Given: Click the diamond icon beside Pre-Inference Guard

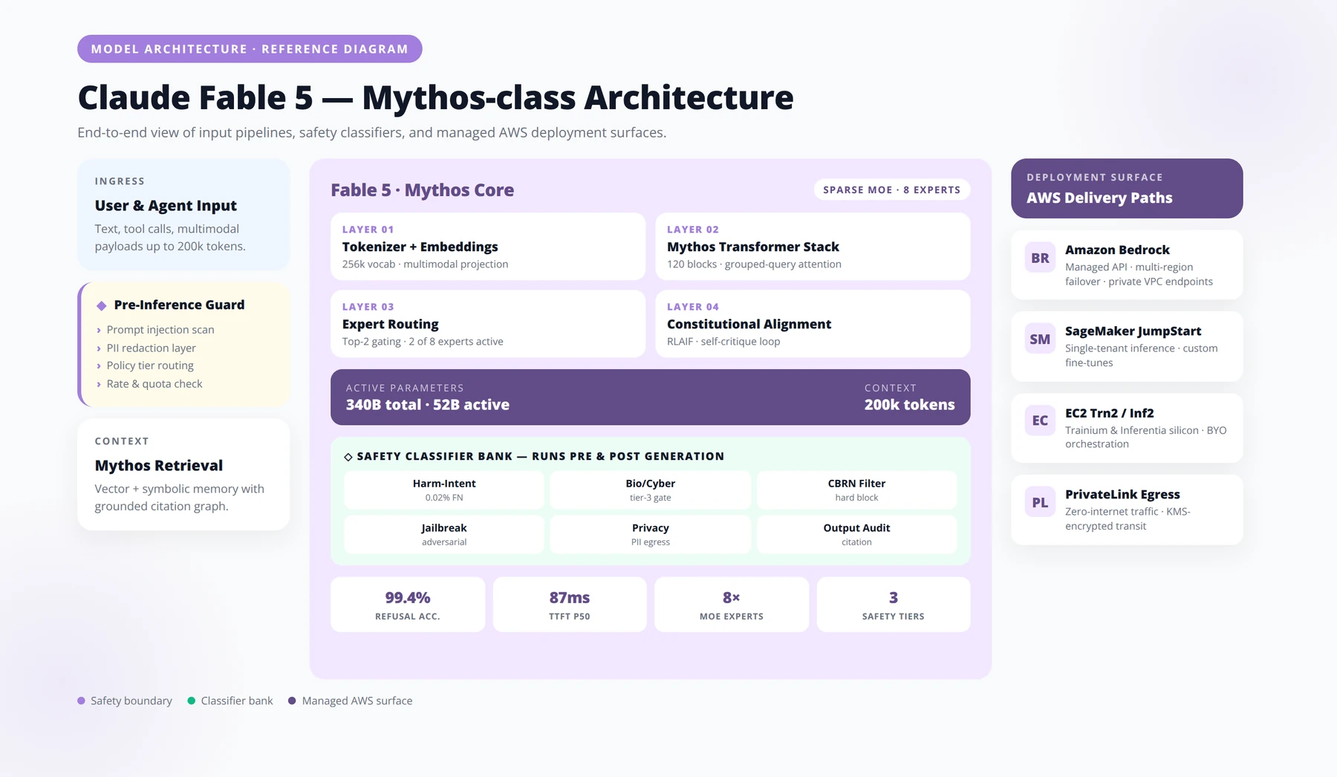Looking at the screenshot, I should pos(102,305).
